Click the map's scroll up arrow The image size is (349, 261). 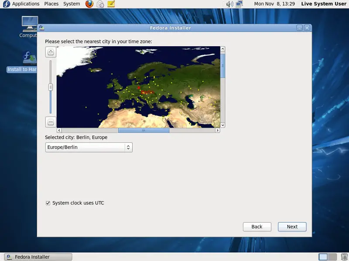[223, 49]
